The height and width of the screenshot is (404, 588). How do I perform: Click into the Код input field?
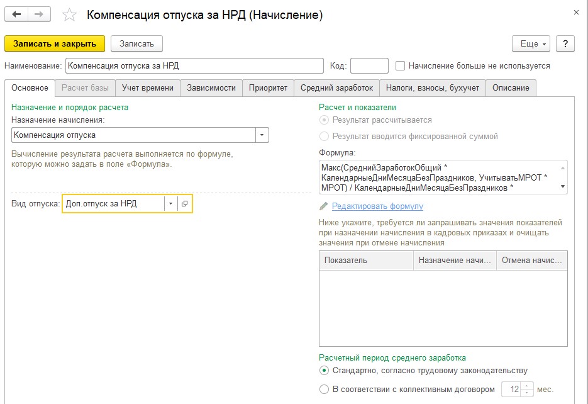pyautogui.click(x=369, y=65)
